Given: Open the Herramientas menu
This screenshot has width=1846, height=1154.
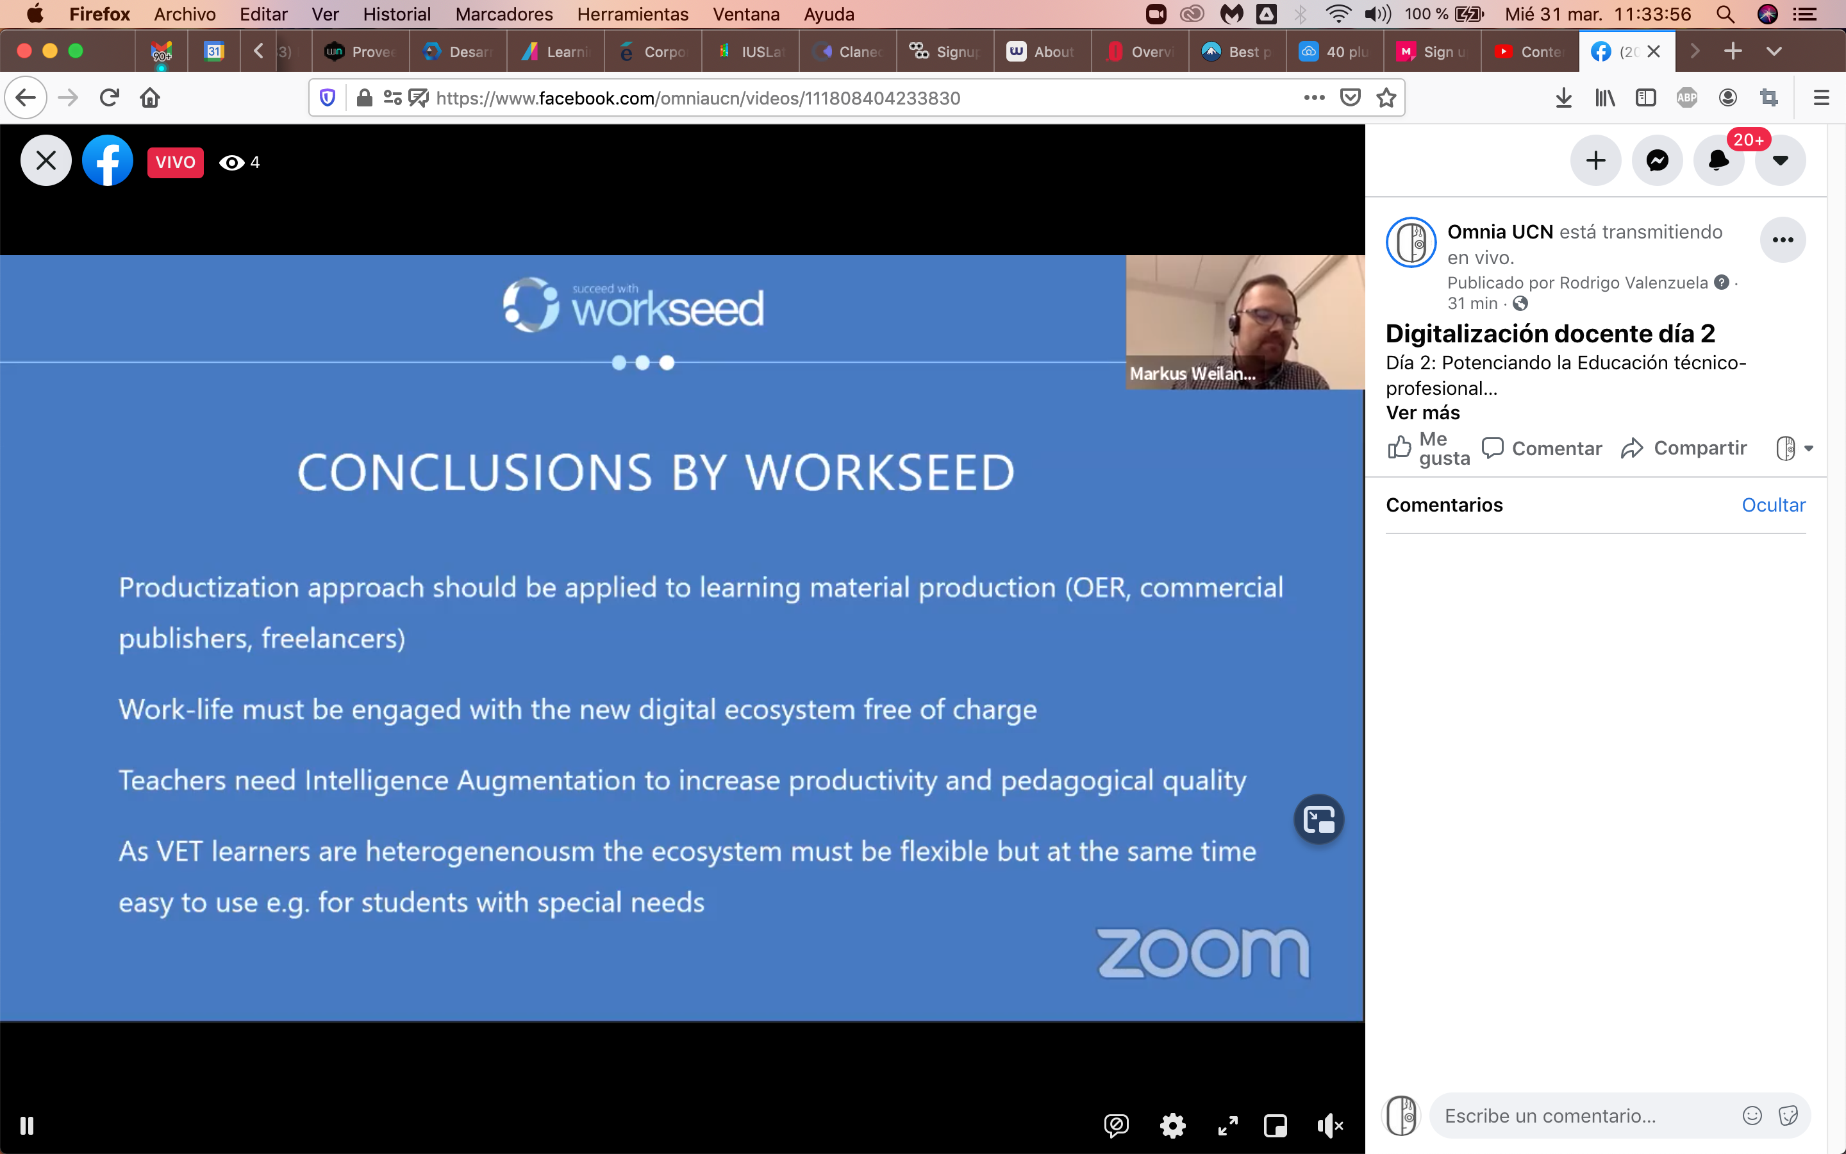Looking at the screenshot, I should (633, 13).
